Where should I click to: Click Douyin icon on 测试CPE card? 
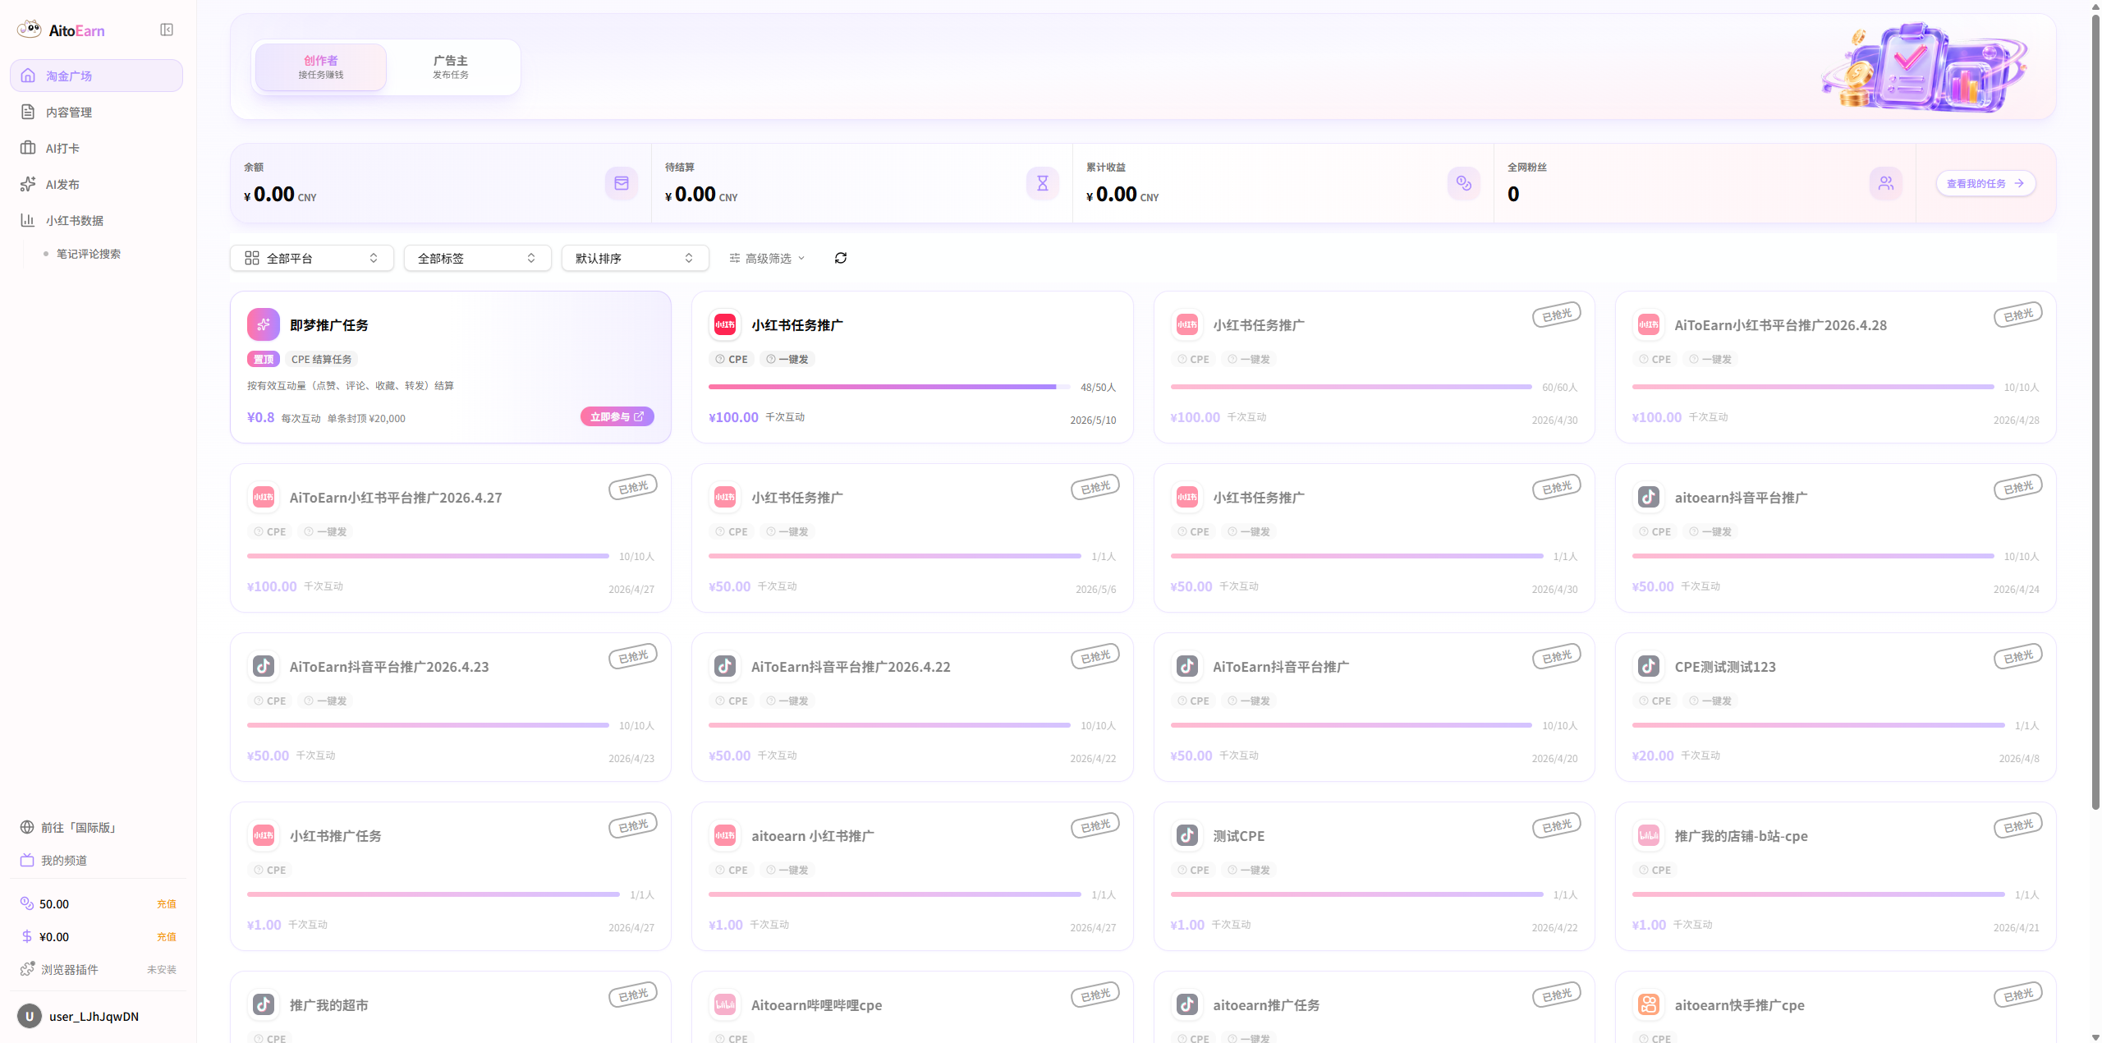click(1187, 835)
